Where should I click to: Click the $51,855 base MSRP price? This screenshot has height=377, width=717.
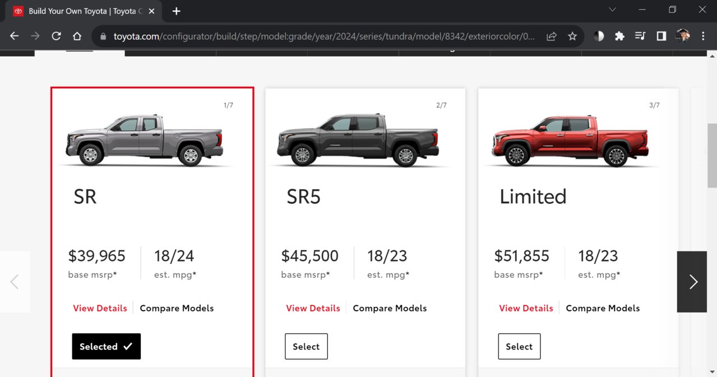(x=522, y=256)
